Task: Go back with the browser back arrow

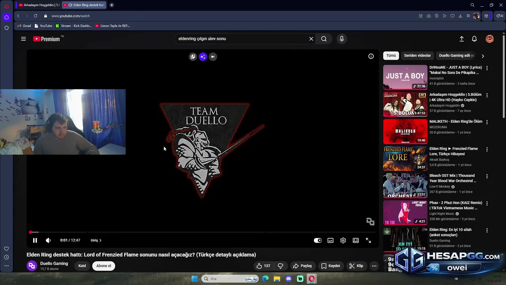Action: click(18, 16)
